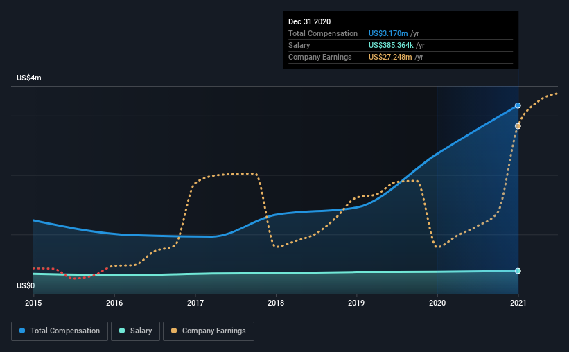
Task: Toggle the Salary legend button
Action: [x=135, y=331]
